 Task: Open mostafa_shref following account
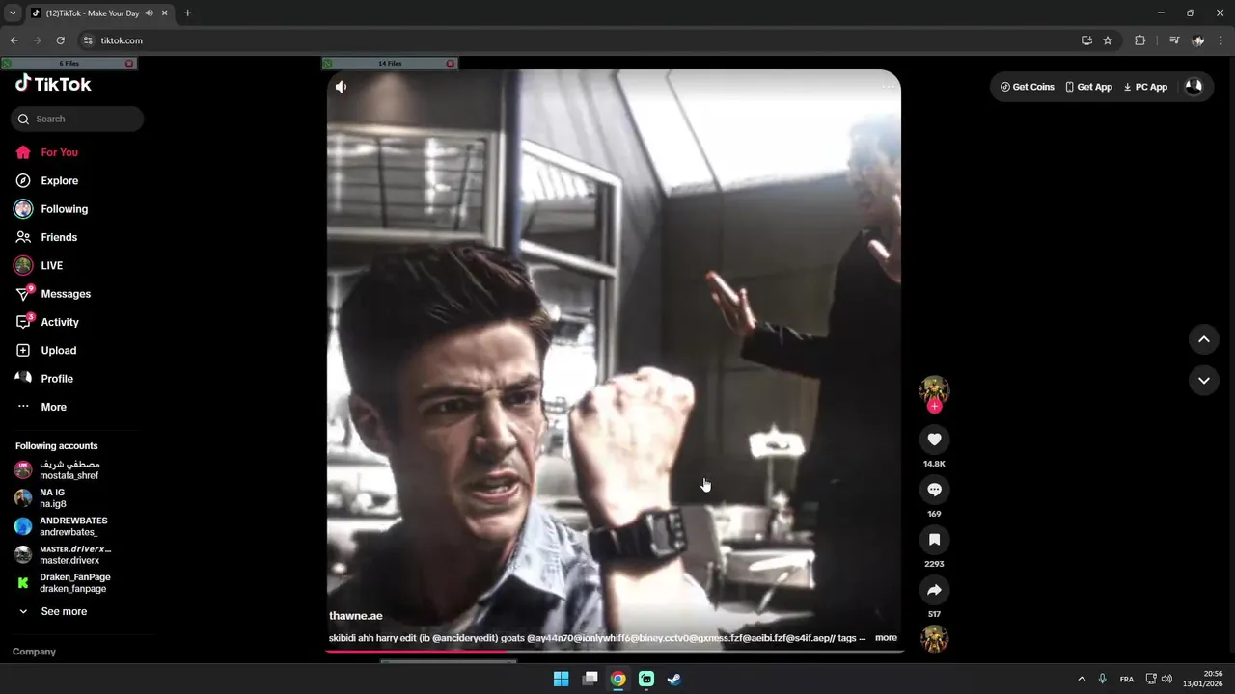click(58, 469)
